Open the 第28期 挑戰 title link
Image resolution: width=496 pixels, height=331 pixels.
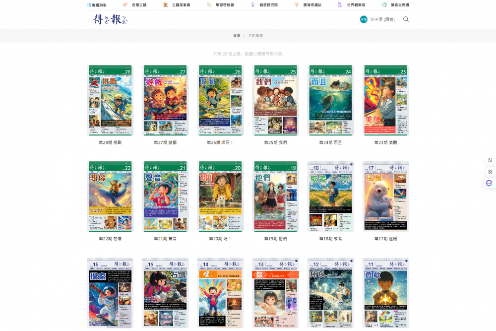click(x=110, y=142)
